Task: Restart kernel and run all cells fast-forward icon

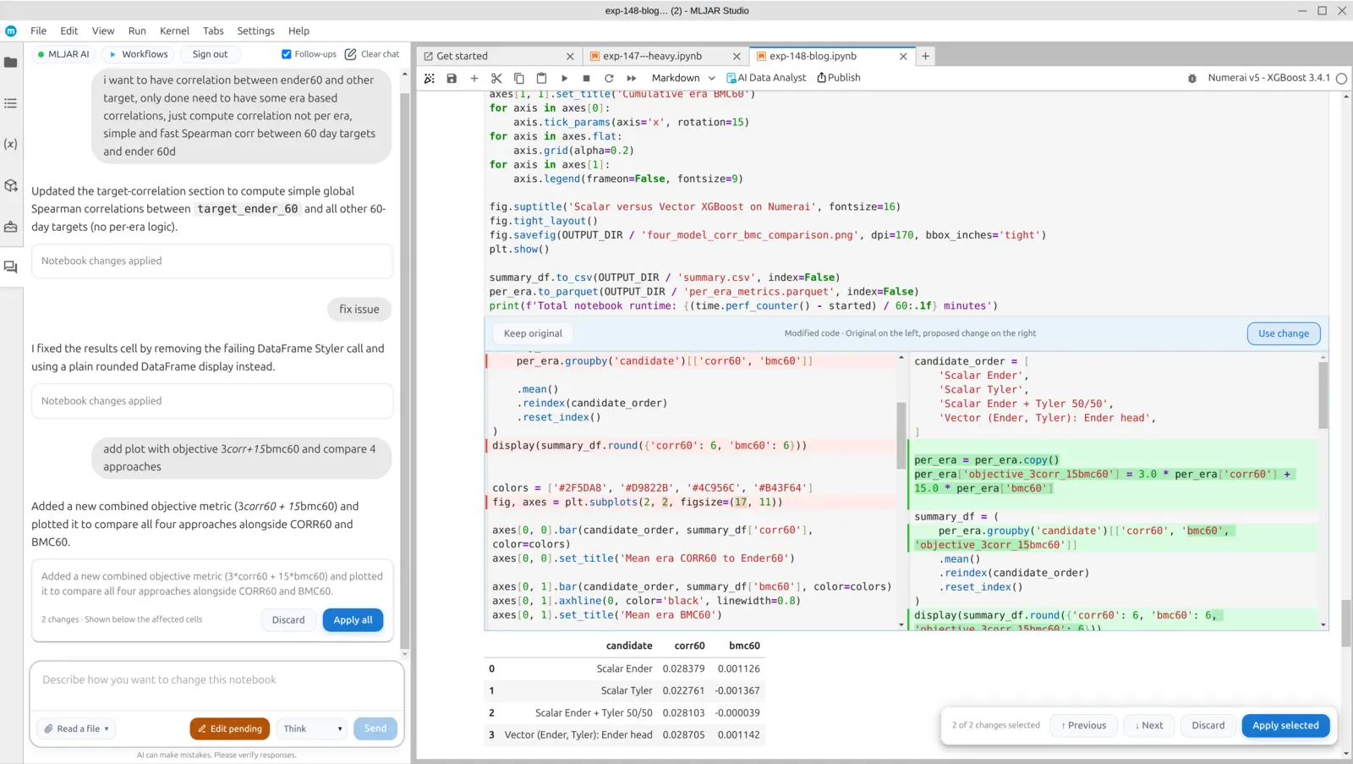Action: click(631, 78)
